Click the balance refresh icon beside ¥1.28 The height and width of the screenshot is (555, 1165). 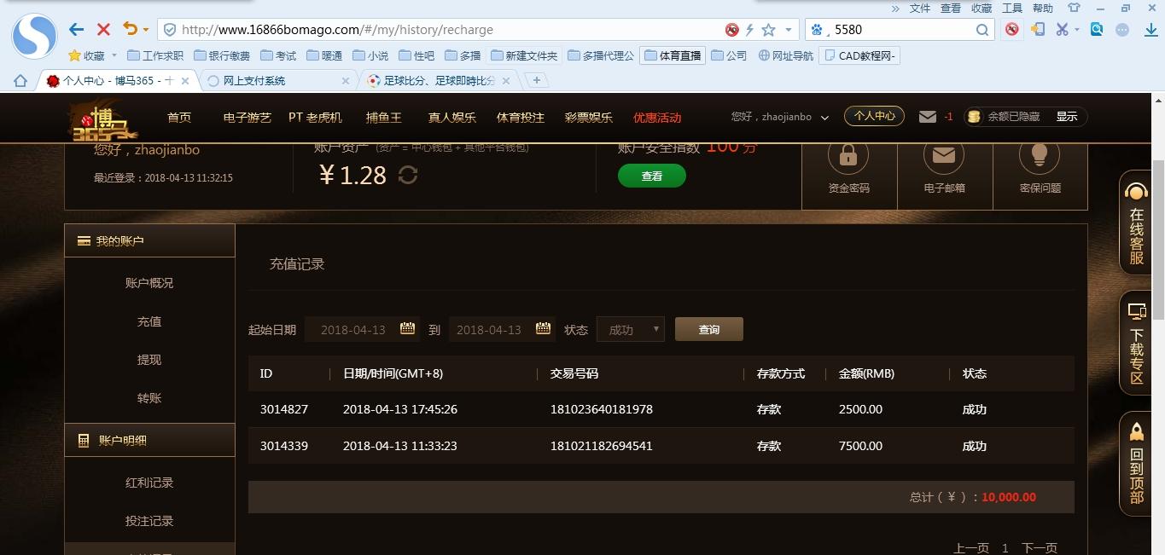pos(408,175)
